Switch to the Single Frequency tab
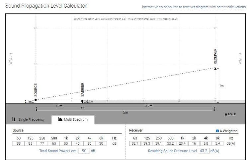Screen dimensions: 249x160 point(28,119)
